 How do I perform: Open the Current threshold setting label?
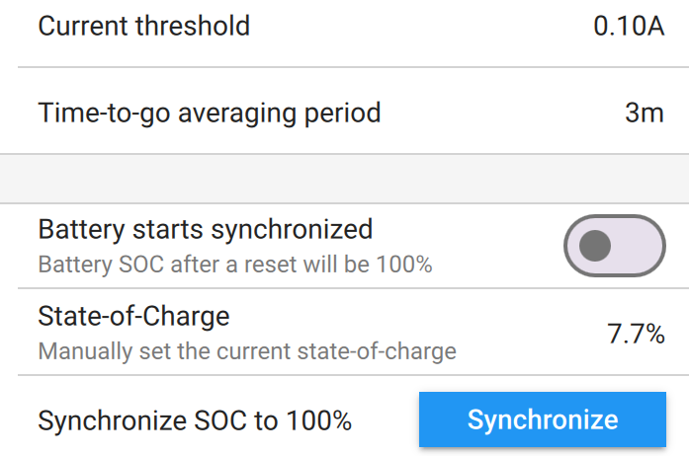click(143, 26)
